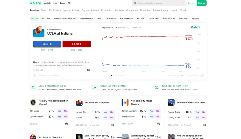241x139 pixels.
Task: Open the Markets menu
Action: [x=47, y=3]
